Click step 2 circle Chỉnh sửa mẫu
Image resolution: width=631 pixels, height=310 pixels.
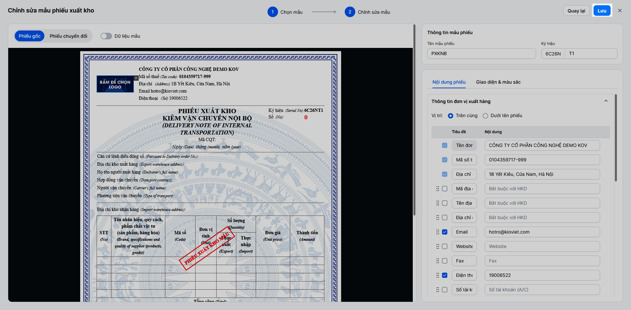[x=350, y=12]
